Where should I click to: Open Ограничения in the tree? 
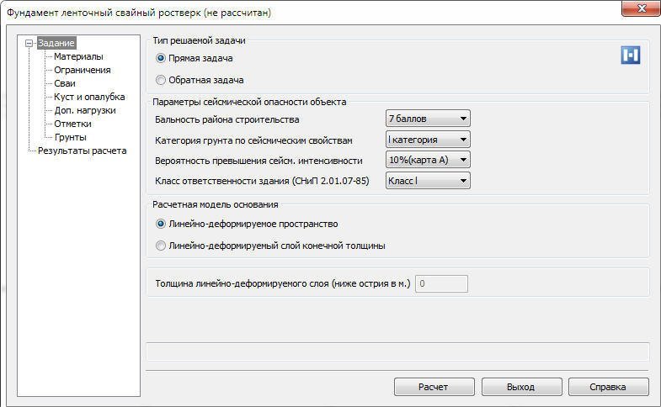[x=83, y=70]
